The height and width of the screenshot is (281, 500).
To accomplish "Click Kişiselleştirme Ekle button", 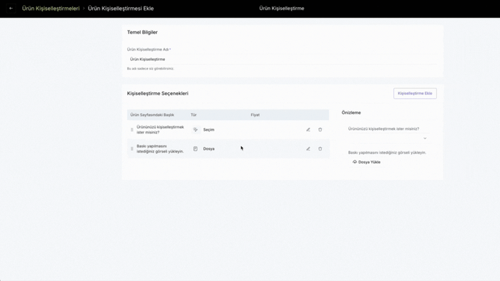I will (x=415, y=94).
